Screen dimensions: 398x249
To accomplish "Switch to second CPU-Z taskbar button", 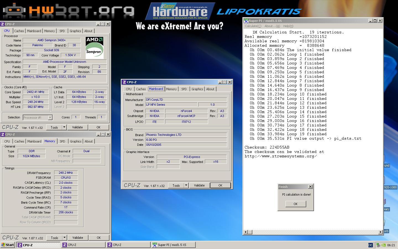I will point(83,245).
